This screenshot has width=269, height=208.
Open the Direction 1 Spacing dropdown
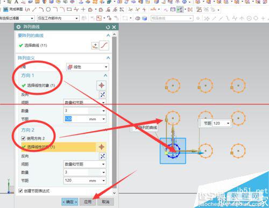[84, 103]
